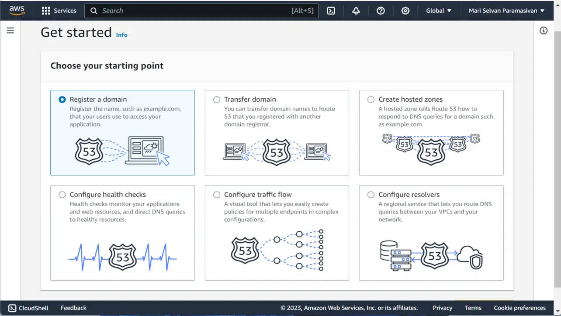Open the Feedback link in footer

tap(73, 308)
